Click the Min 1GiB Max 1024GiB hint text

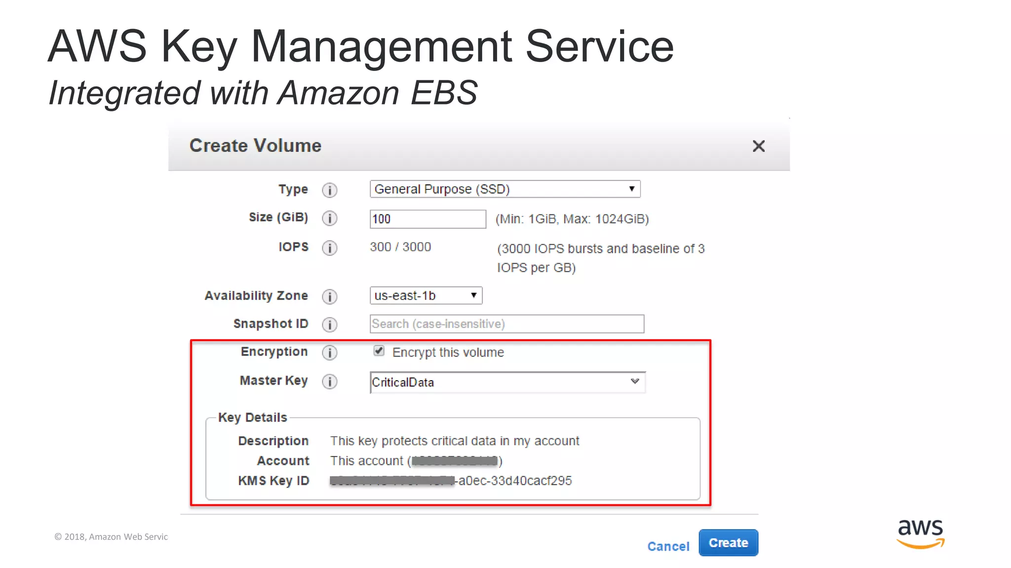tap(572, 219)
